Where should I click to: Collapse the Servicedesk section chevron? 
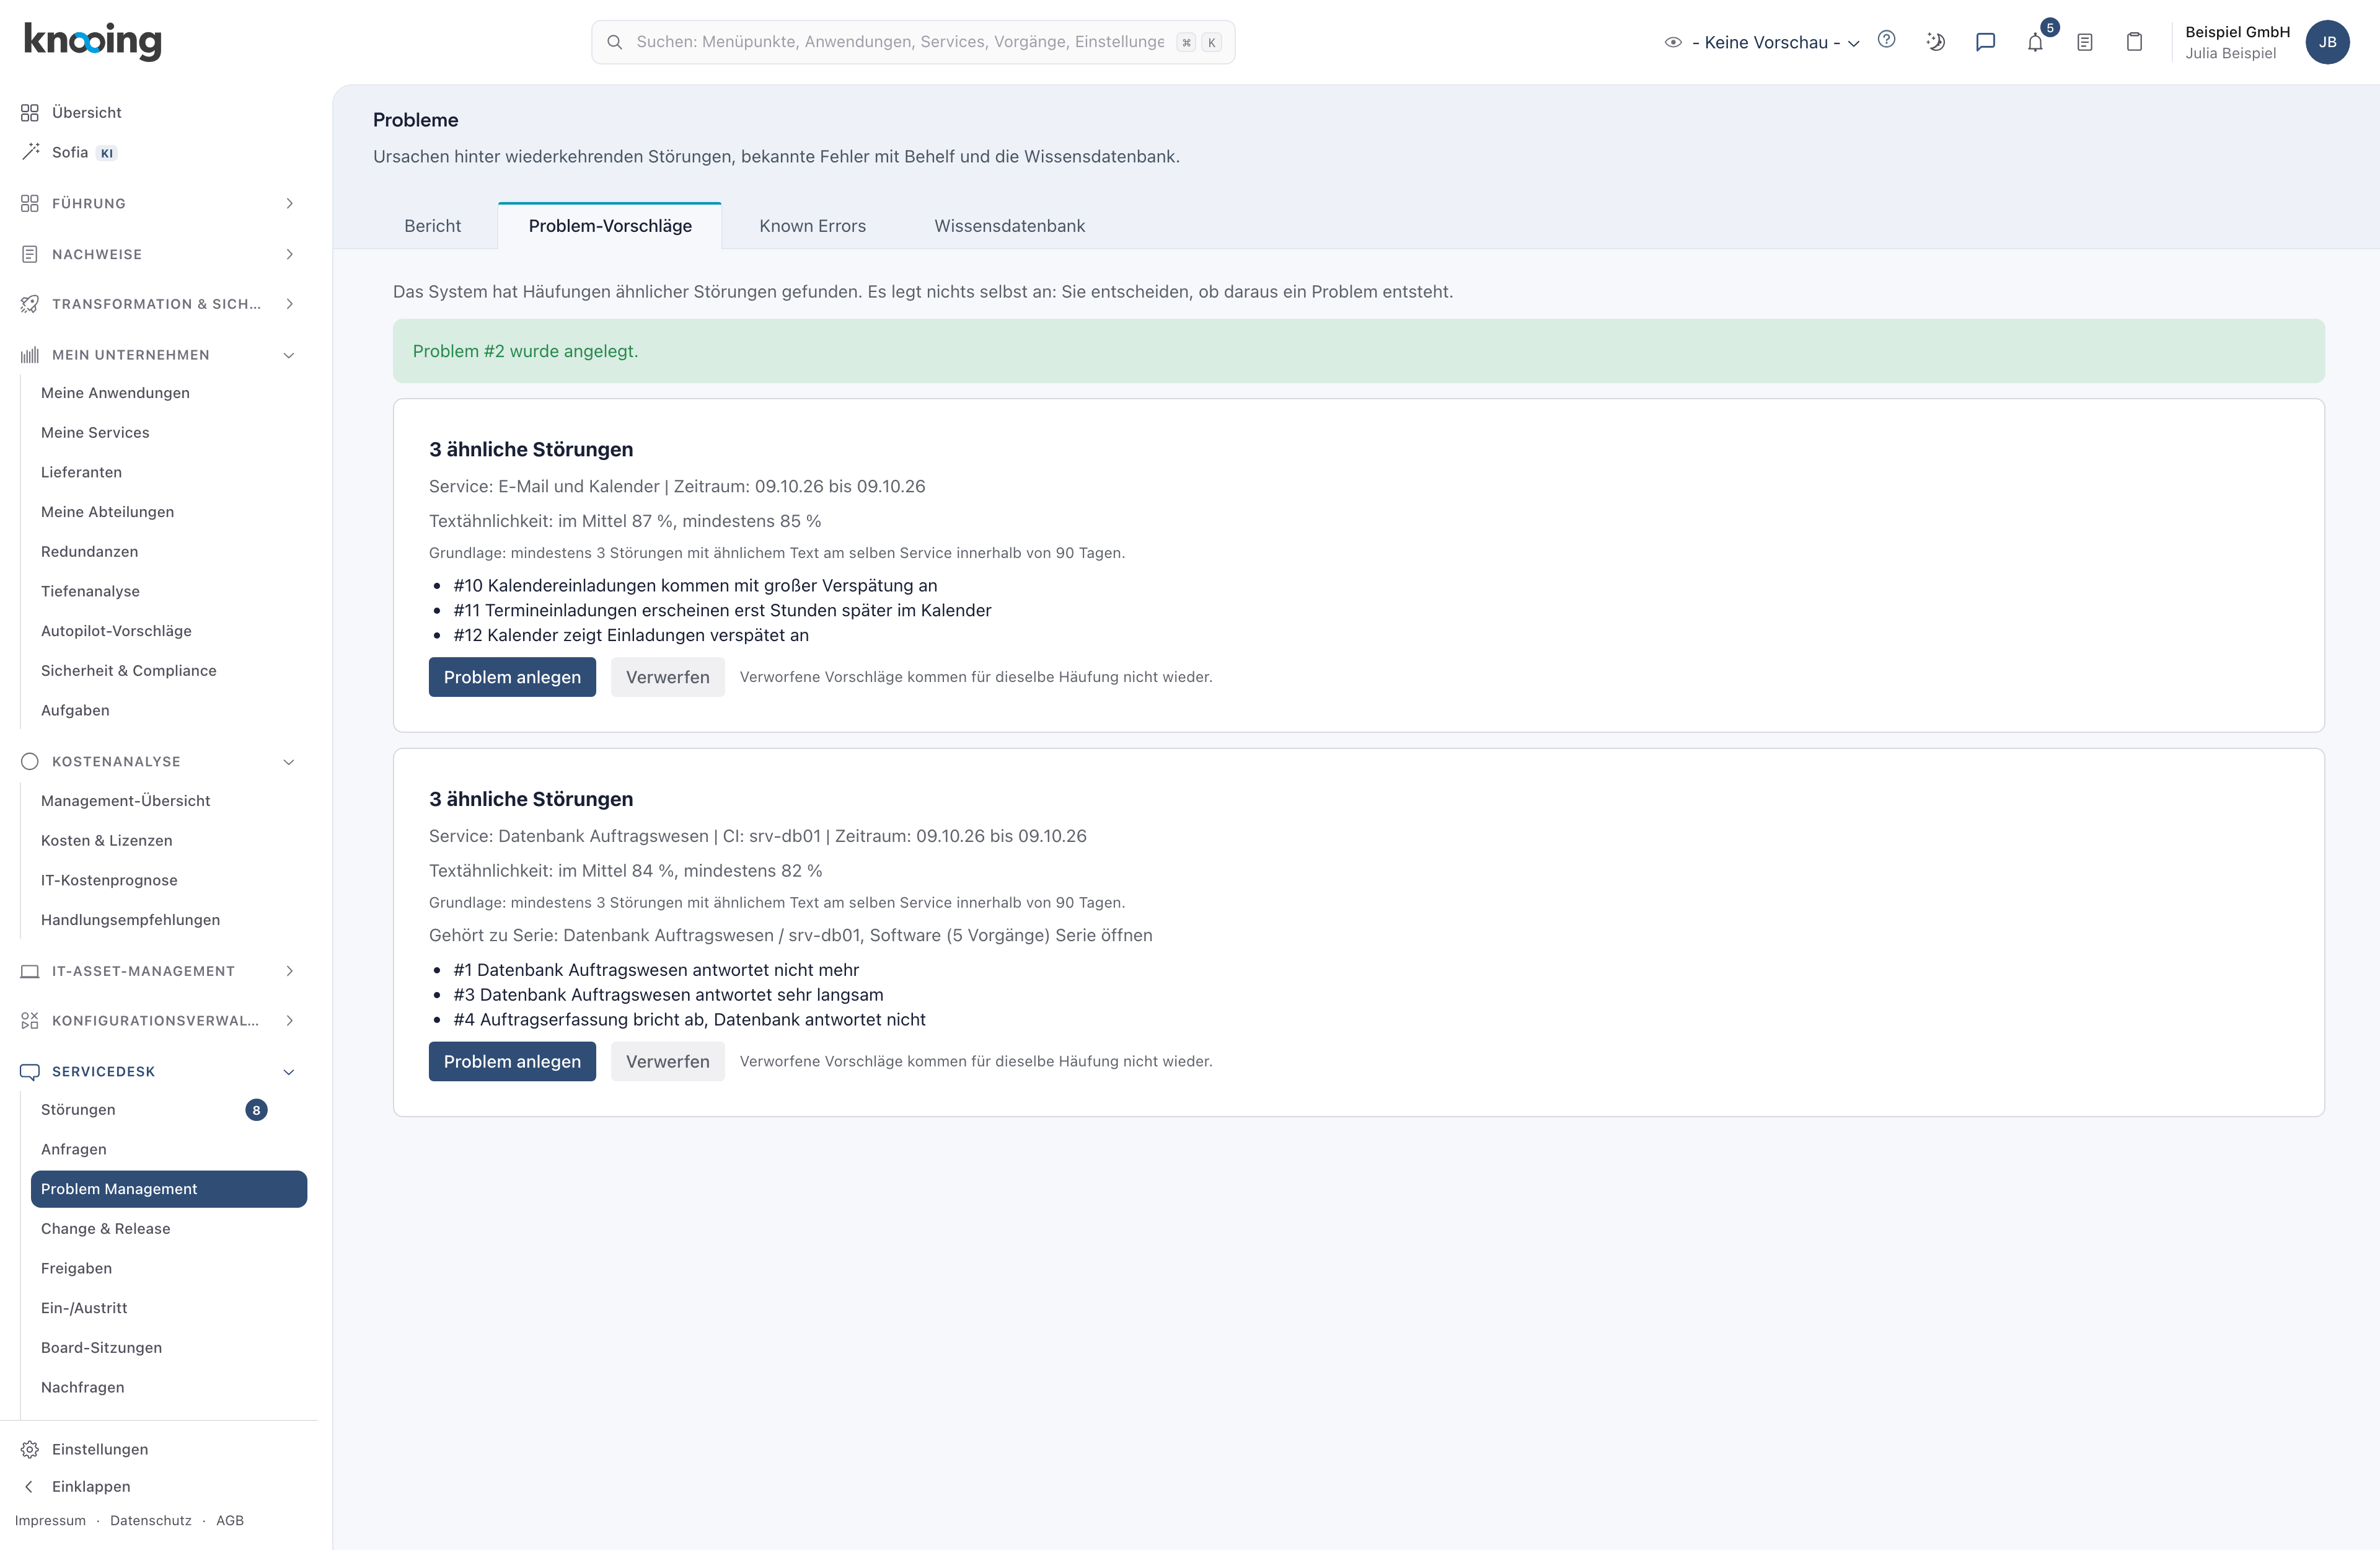click(289, 1072)
